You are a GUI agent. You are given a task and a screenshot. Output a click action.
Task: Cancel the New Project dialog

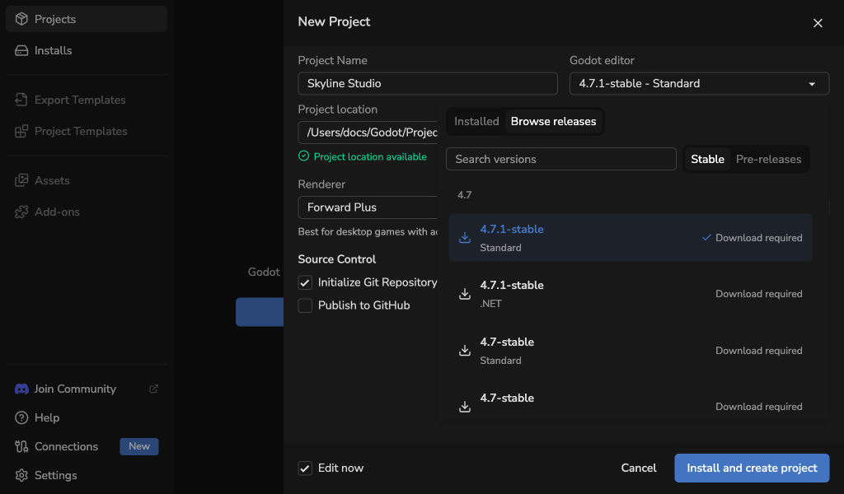tap(639, 468)
